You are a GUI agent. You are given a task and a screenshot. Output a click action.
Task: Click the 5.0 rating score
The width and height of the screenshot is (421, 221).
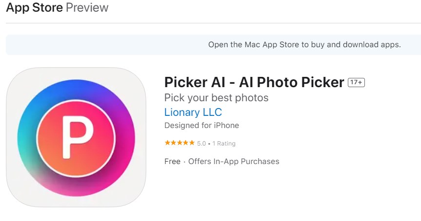coord(201,144)
